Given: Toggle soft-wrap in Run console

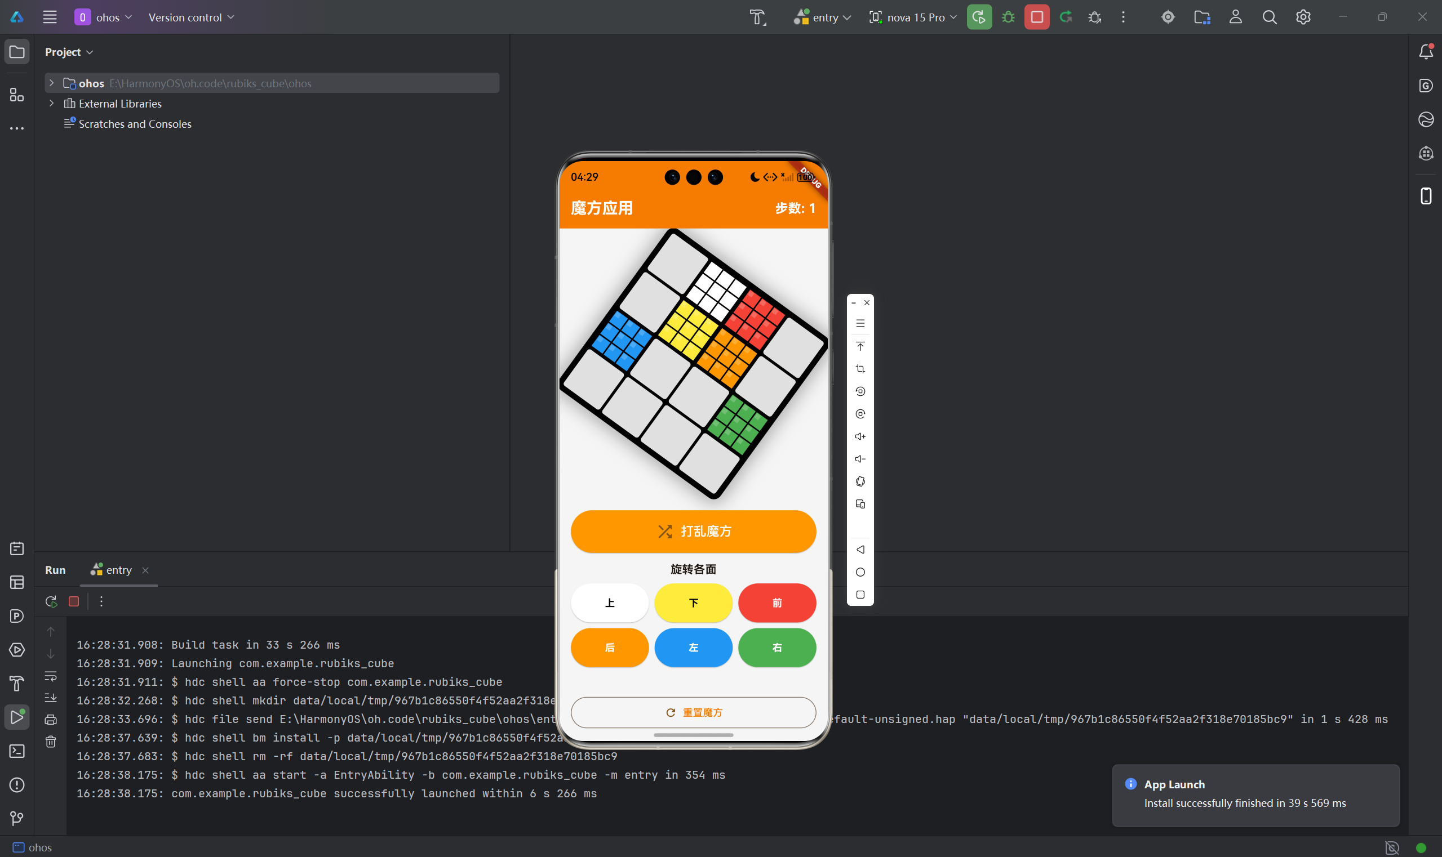Looking at the screenshot, I should [x=51, y=676].
